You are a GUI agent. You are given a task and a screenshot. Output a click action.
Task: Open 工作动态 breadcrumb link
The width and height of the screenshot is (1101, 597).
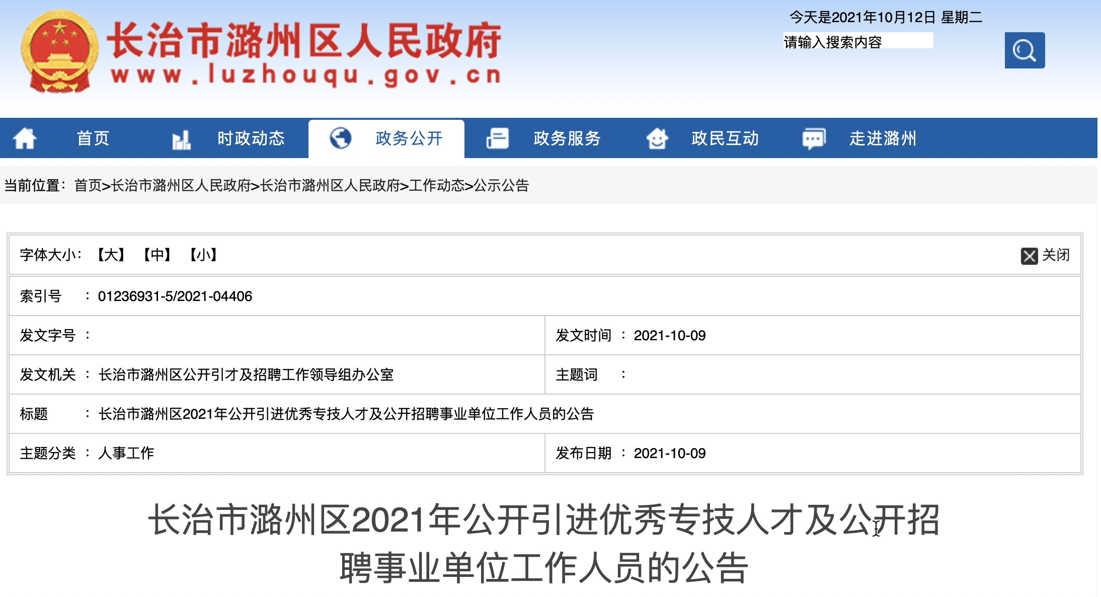[x=436, y=186]
